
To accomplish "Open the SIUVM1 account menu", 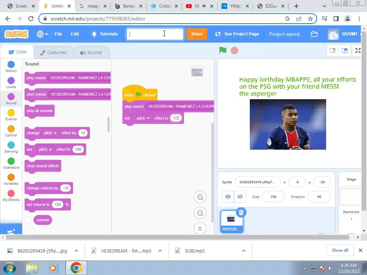I will click(344, 34).
